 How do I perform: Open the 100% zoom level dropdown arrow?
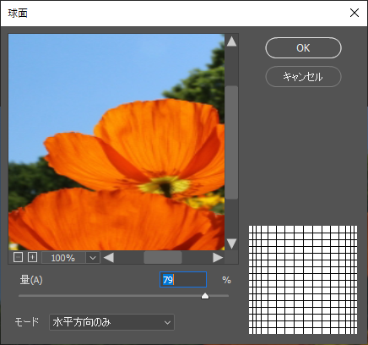(x=93, y=258)
